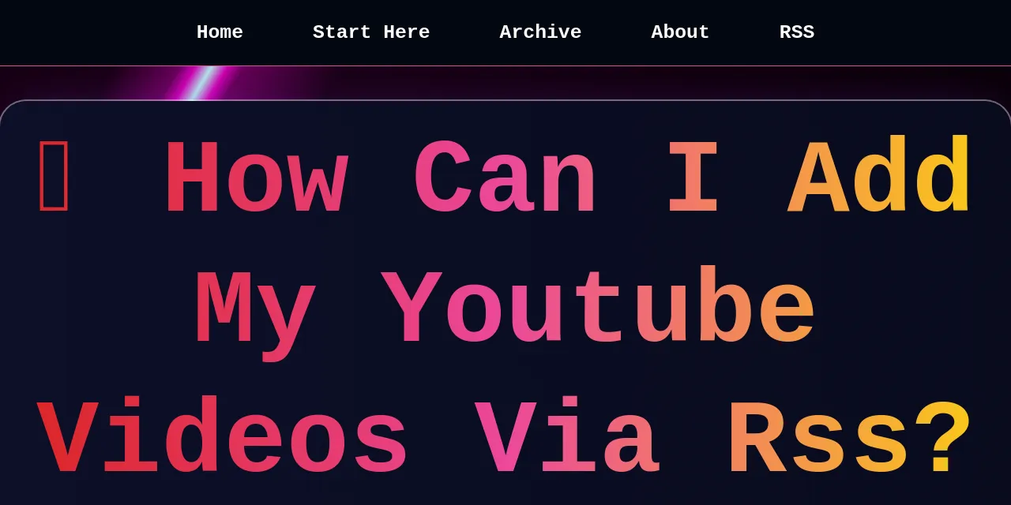Click the yellow-orange word "Add"
The height and width of the screenshot is (505, 1011).
879,179
